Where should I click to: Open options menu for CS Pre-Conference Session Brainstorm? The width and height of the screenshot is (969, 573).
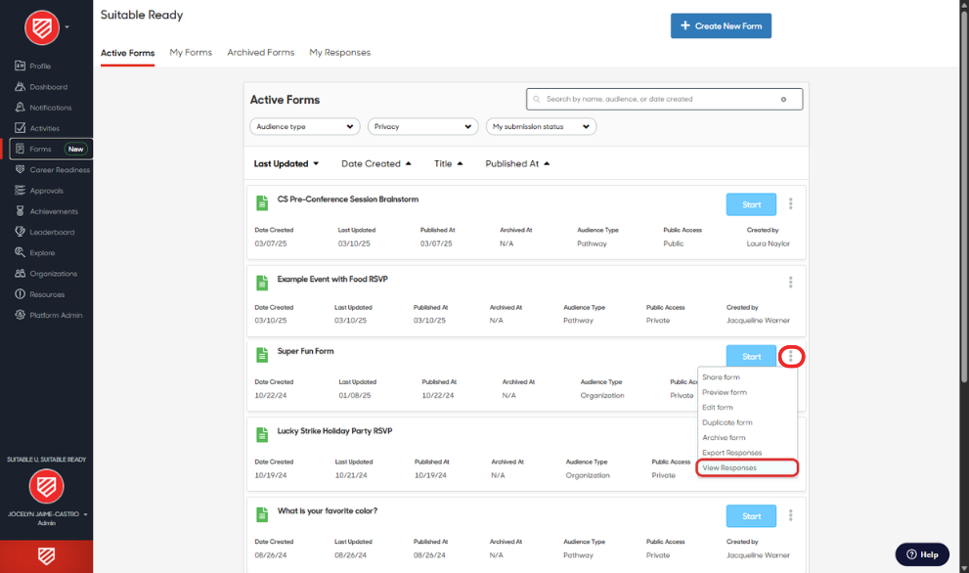pyautogui.click(x=790, y=204)
